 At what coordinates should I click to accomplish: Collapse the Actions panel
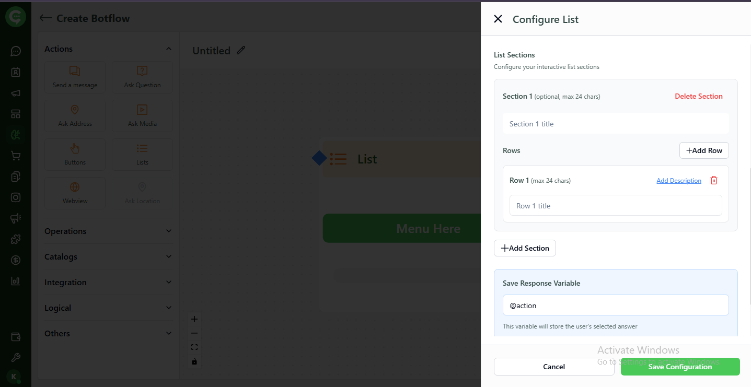(x=168, y=48)
